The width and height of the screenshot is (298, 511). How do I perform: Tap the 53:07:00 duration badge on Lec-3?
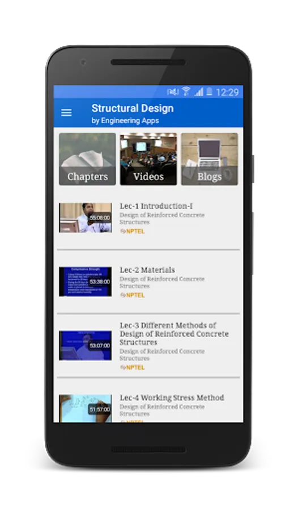tap(100, 345)
